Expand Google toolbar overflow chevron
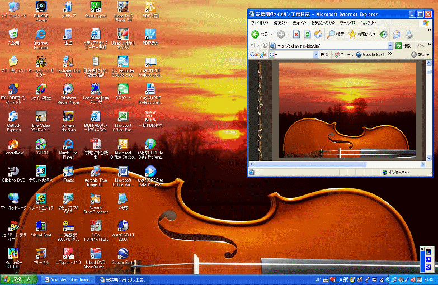The height and width of the screenshot is (285, 438). [390, 54]
